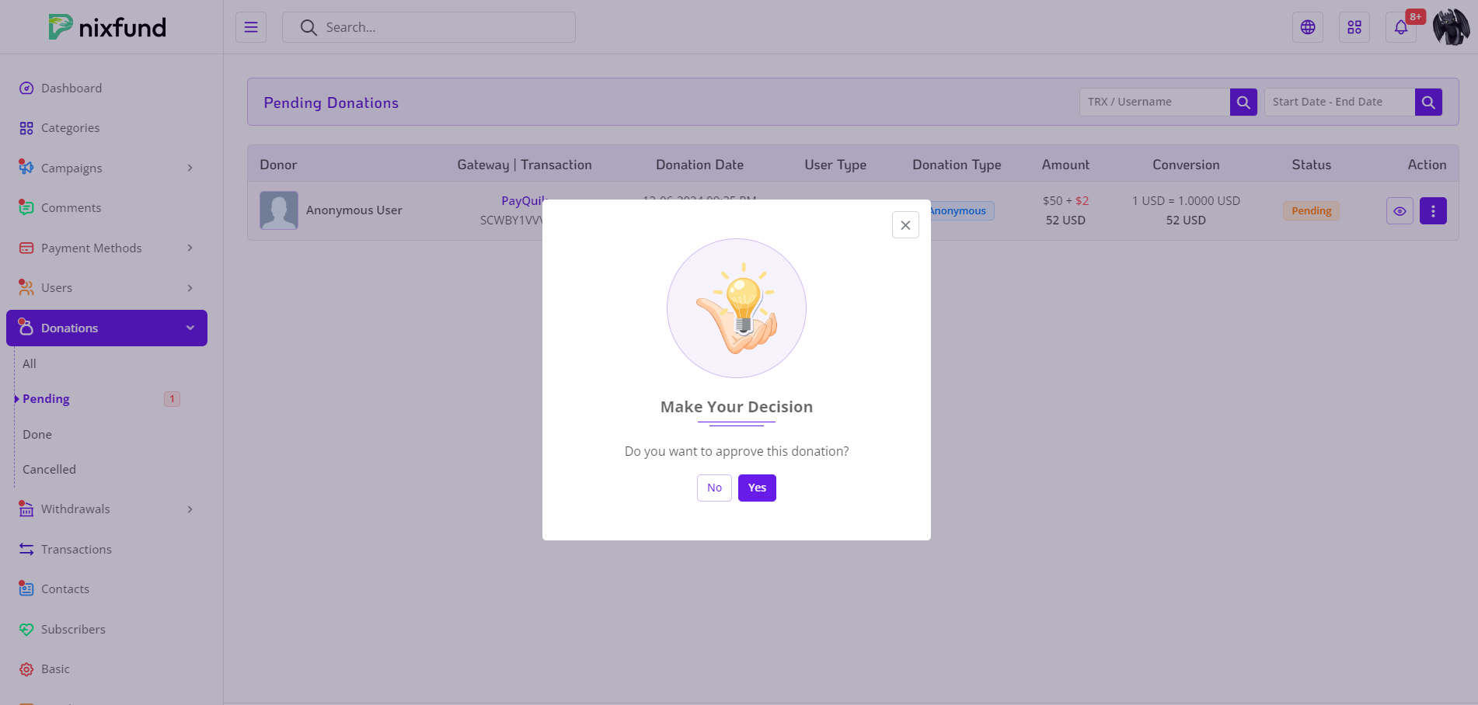
Task: Open the quick-access grid icon in header
Action: (1354, 27)
